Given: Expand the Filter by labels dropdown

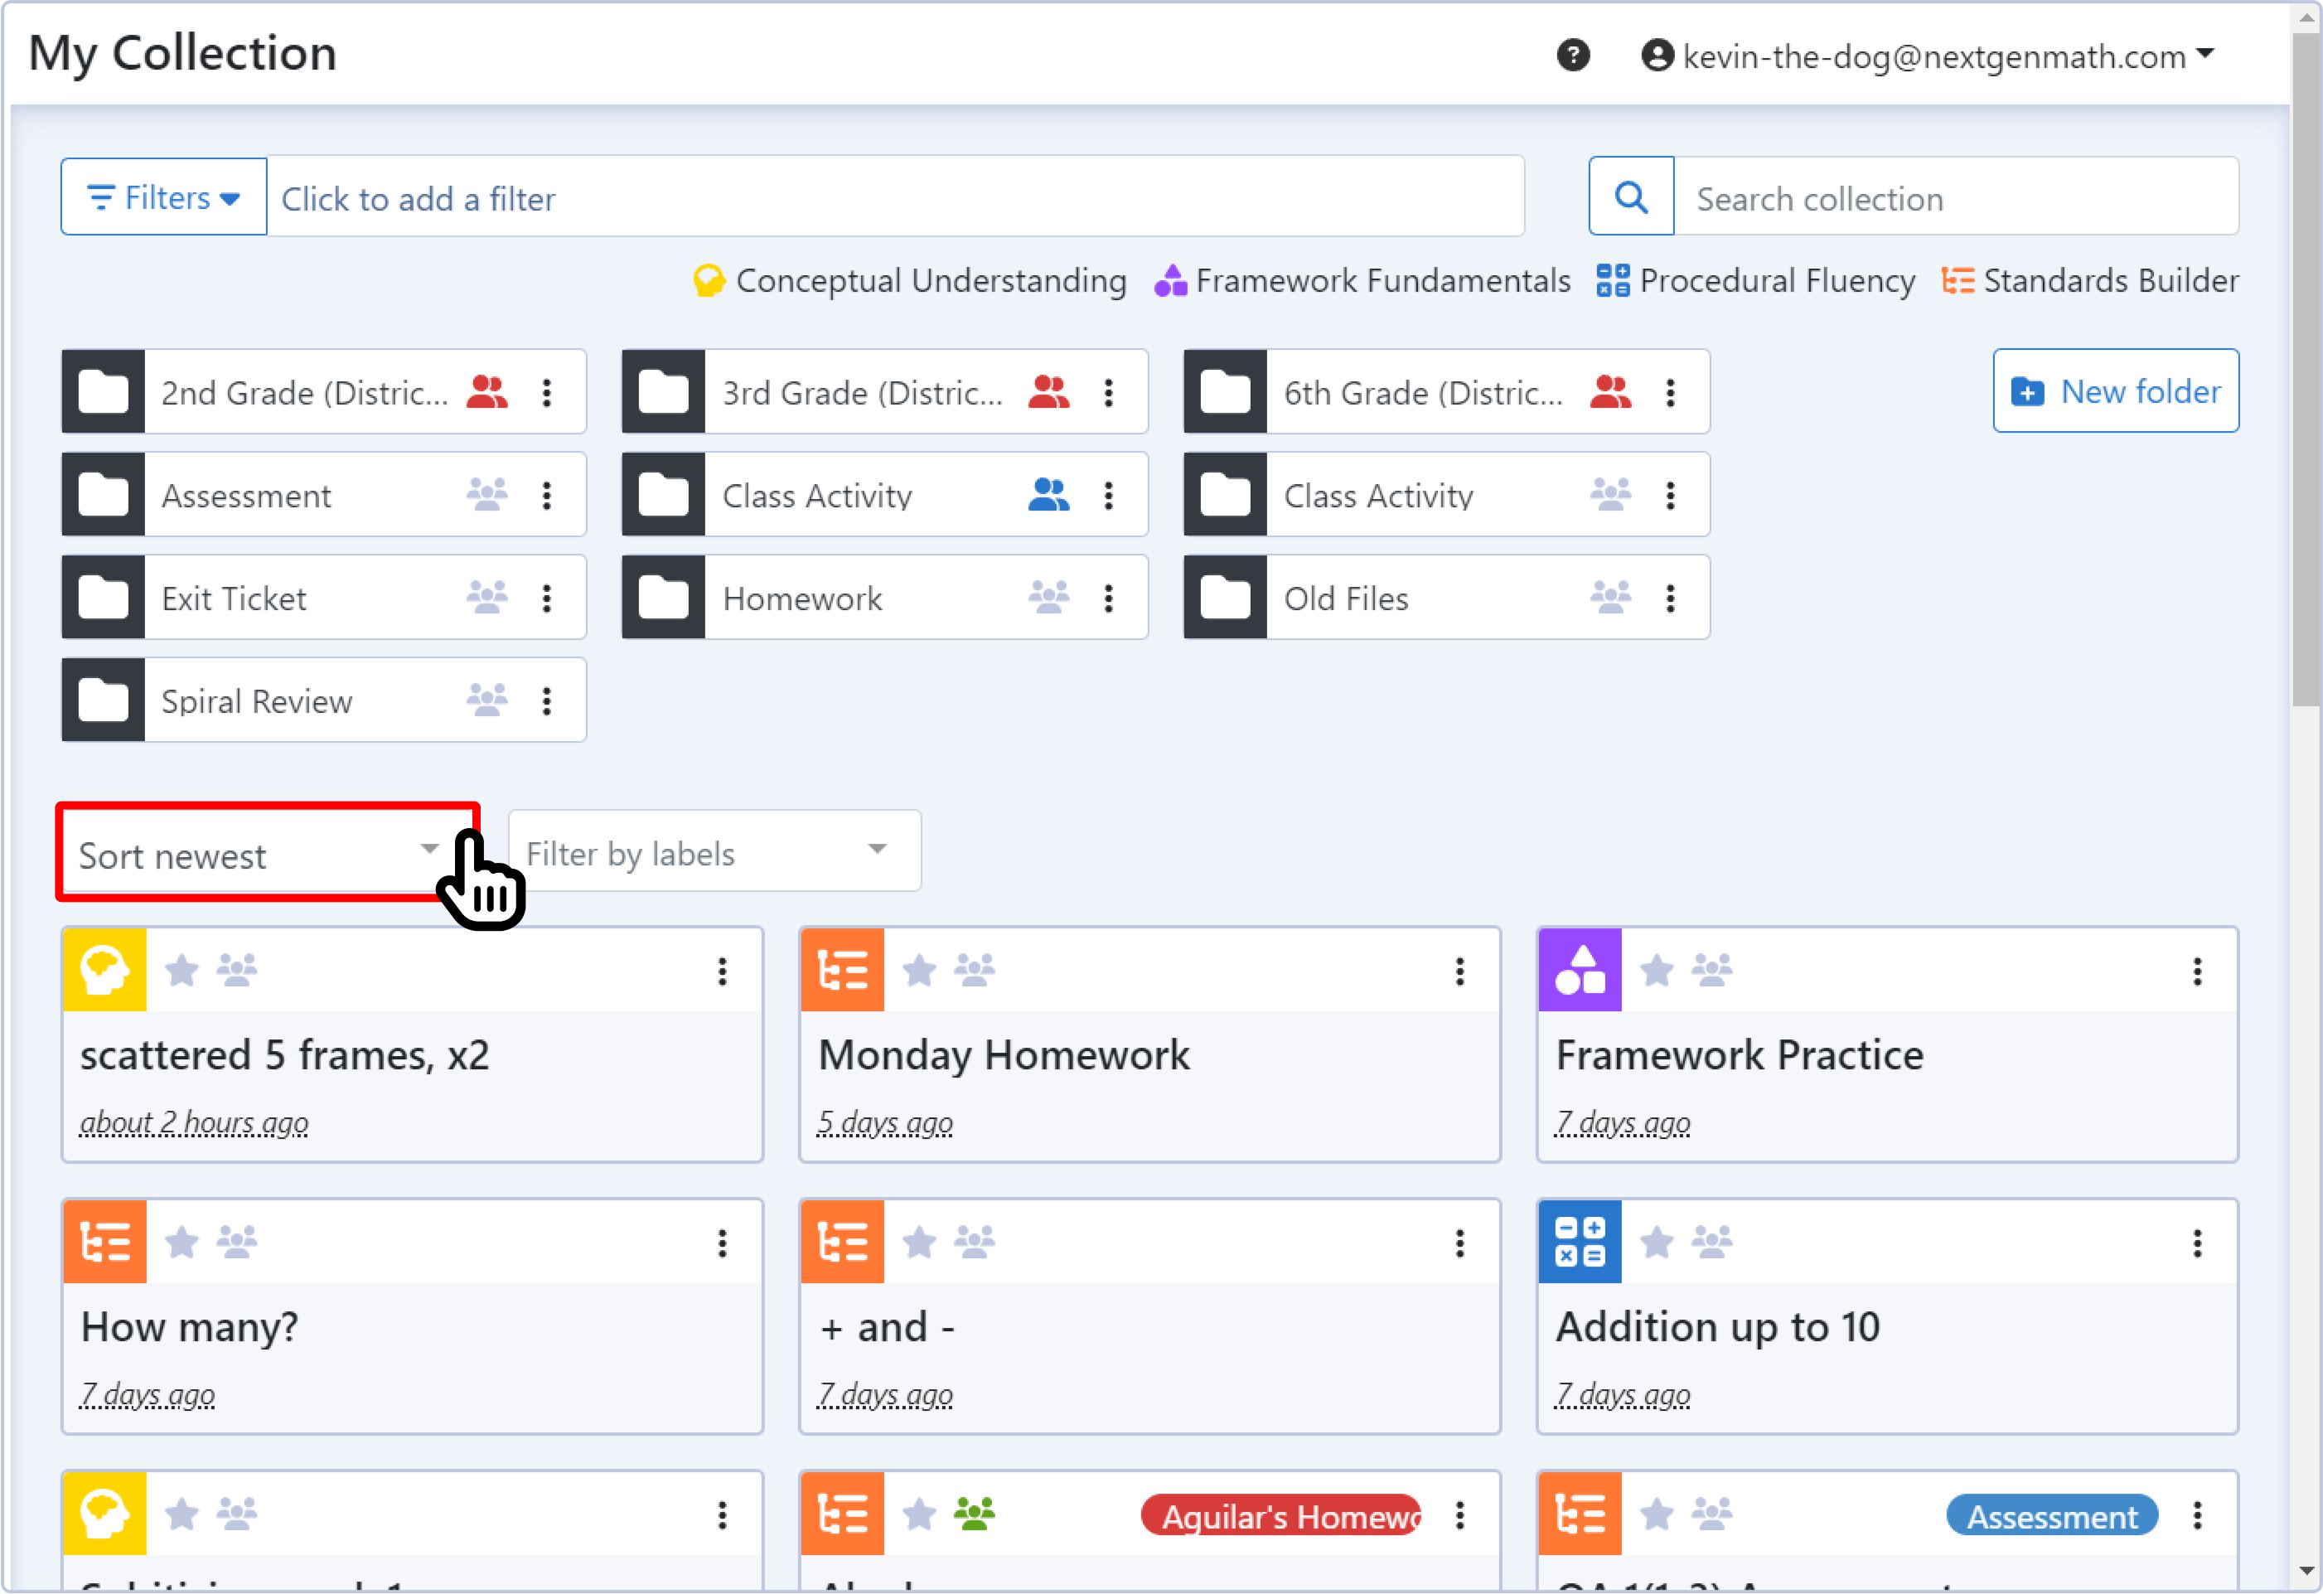Looking at the screenshot, I should click(x=714, y=852).
